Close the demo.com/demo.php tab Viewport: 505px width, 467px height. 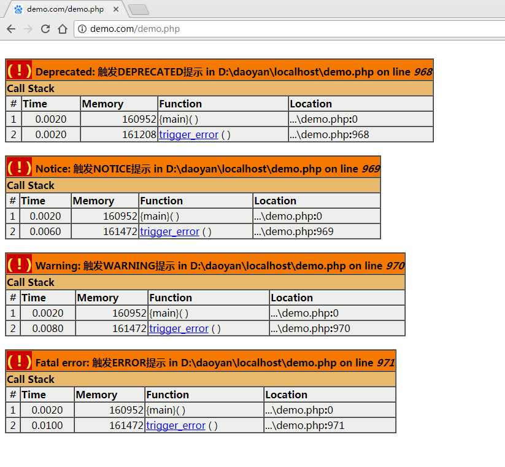pyautogui.click(x=116, y=9)
